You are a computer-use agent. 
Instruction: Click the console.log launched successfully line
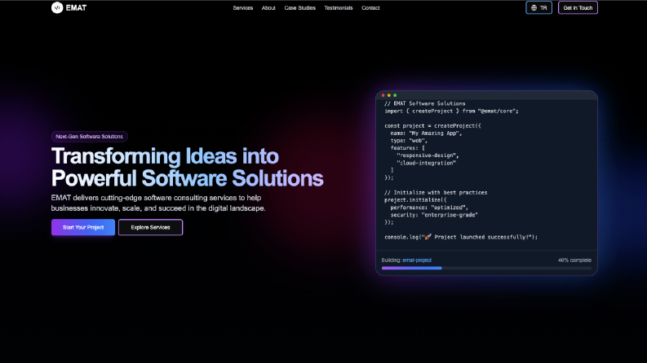click(461, 237)
